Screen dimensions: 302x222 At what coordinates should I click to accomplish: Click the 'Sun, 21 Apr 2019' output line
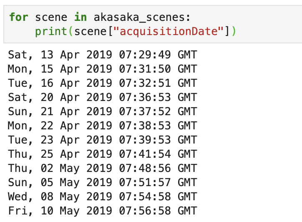[x=103, y=111]
